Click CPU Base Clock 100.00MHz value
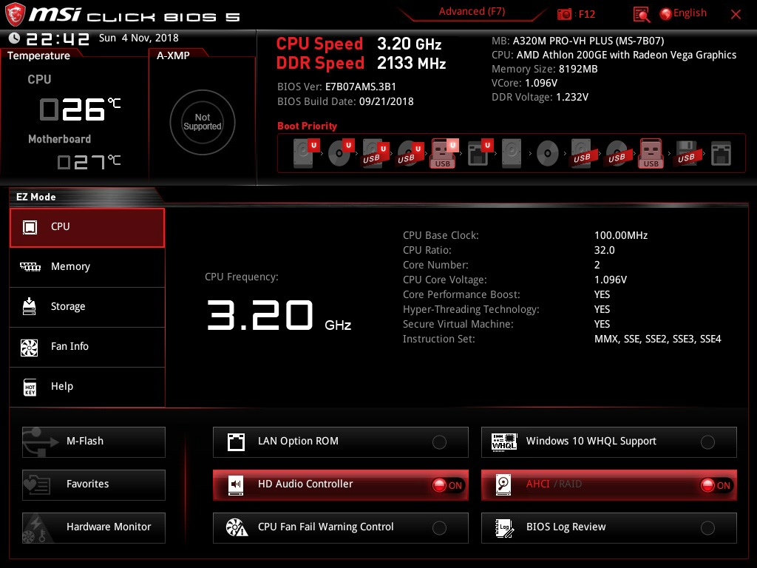Screen dimensions: 757x568 (x=621, y=235)
